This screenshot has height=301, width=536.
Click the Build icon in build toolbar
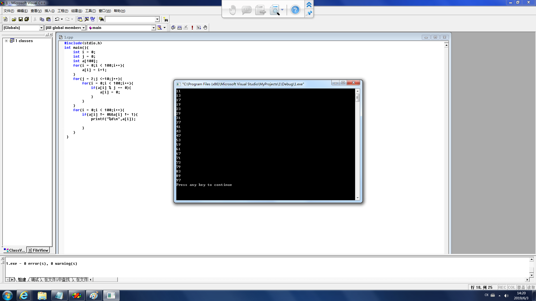tap(180, 28)
